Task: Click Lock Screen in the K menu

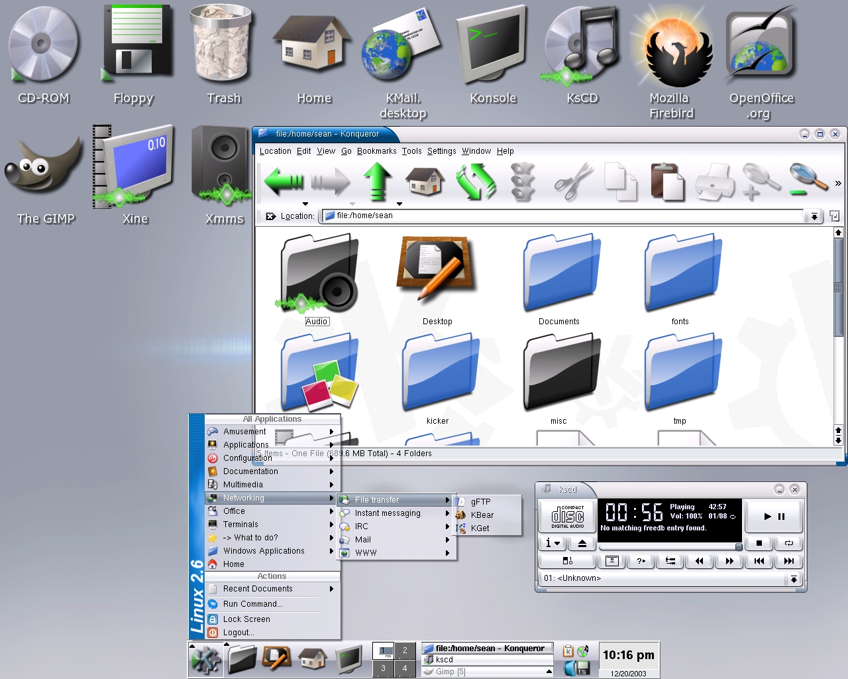Action: coord(272,619)
